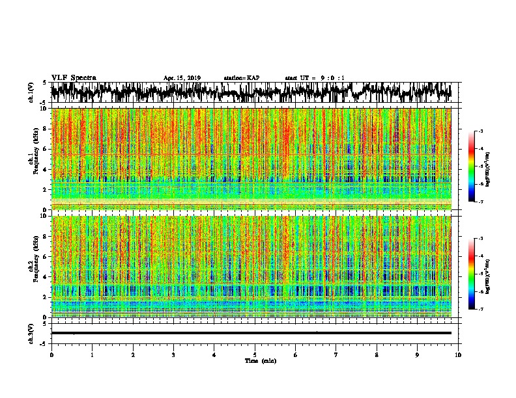Select the date "Apr. 15, 2019"

tap(182, 78)
